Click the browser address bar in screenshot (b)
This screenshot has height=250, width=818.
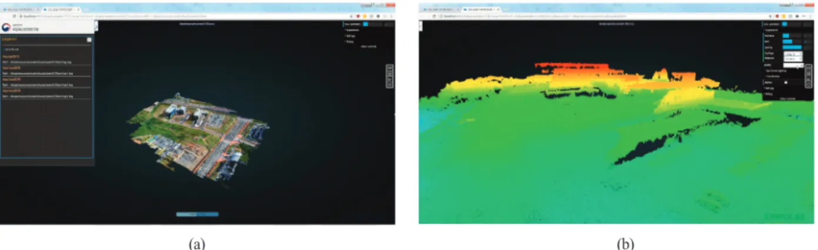click(x=603, y=16)
